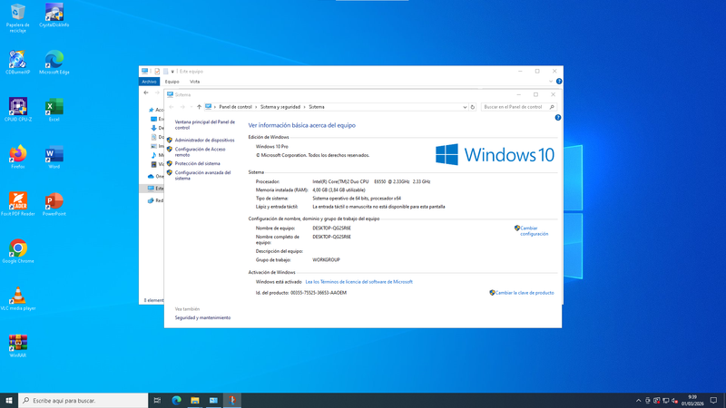Select the Google Chrome desktop icon
The width and height of the screenshot is (726, 408).
pos(17,251)
